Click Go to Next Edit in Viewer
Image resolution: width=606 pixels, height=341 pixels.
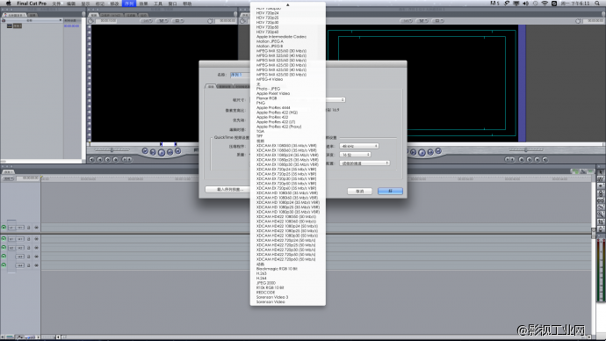tap(177, 151)
